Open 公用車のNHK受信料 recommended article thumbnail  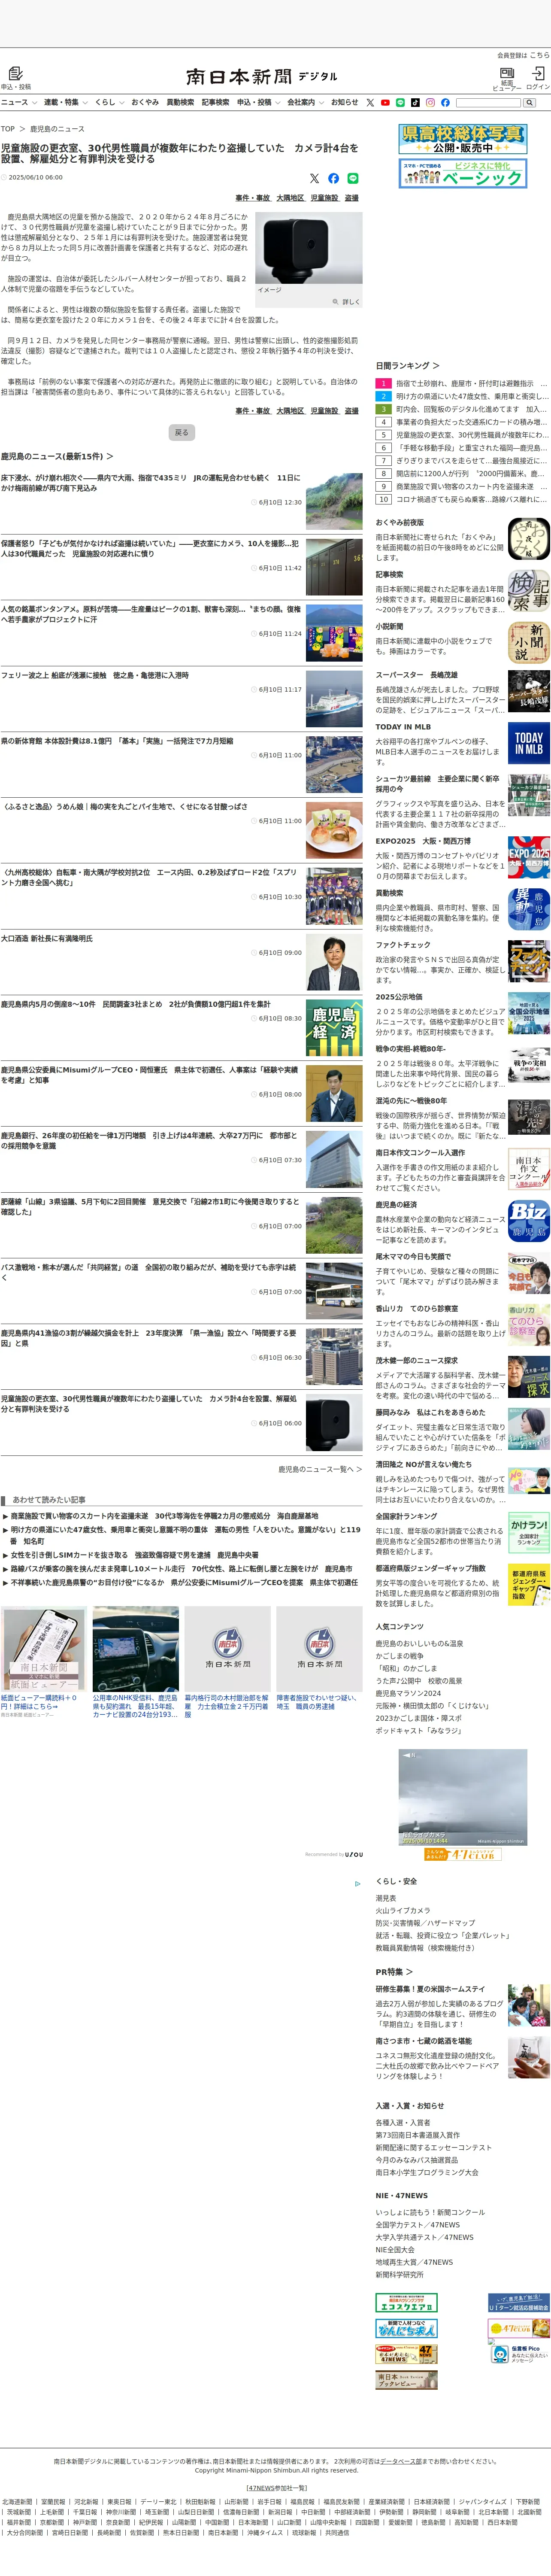(136, 1649)
